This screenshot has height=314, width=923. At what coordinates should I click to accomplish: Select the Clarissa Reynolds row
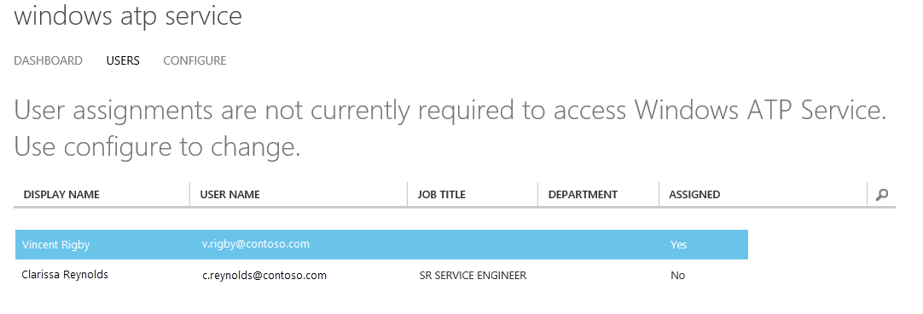point(381,275)
